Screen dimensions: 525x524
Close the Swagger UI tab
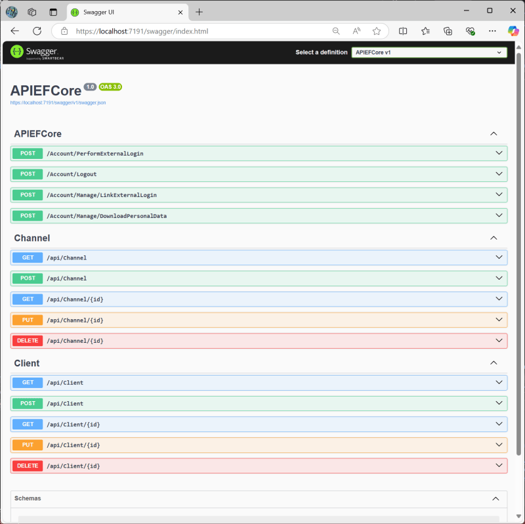(180, 12)
